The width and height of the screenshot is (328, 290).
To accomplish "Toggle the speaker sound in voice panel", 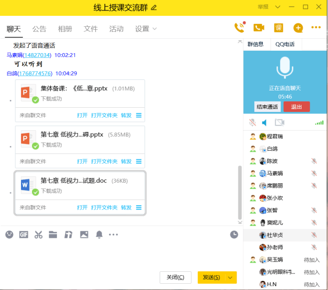I will pos(264,123).
